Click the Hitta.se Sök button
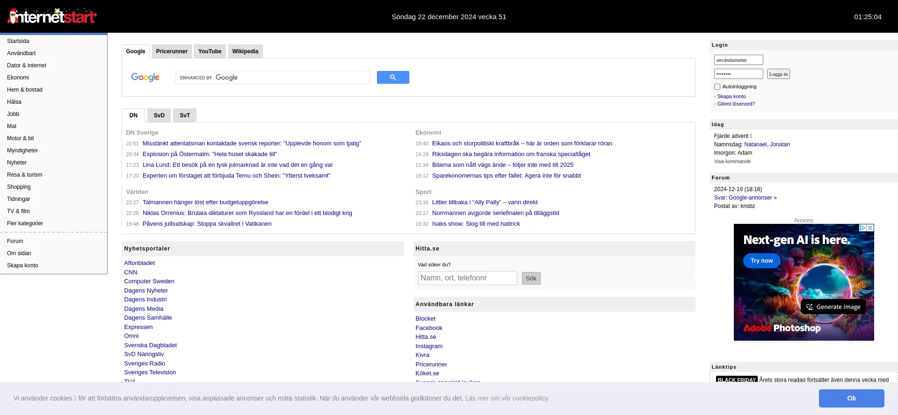This screenshot has width=898, height=415. point(531,279)
